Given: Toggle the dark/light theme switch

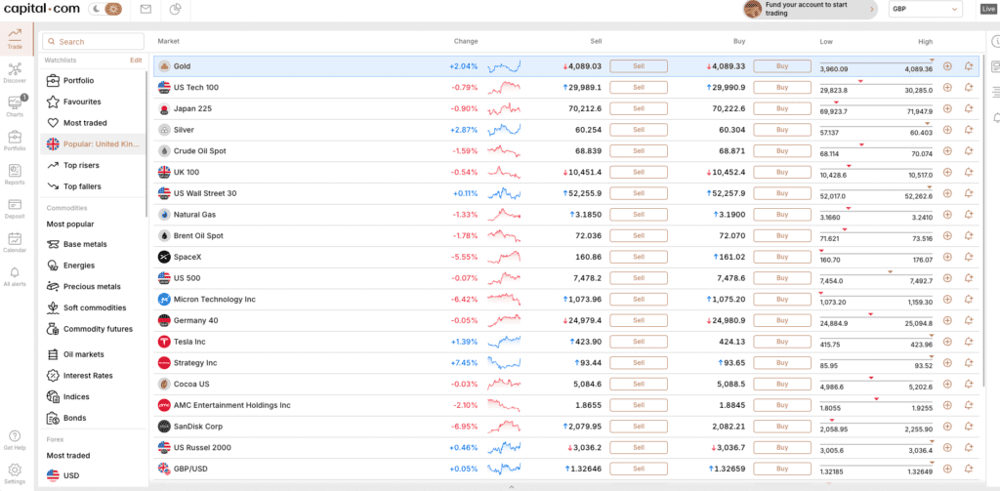Looking at the screenshot, I should pos(106,9).
